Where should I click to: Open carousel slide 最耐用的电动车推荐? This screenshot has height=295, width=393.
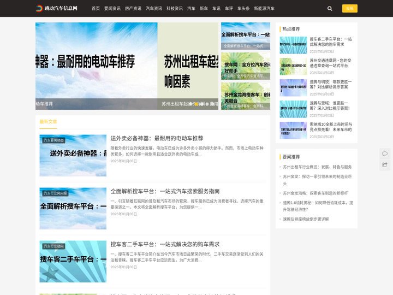(97, 66)
